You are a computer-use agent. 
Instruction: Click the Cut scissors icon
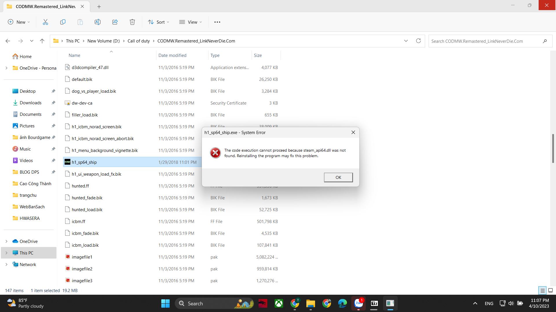(x=45, y=22)
